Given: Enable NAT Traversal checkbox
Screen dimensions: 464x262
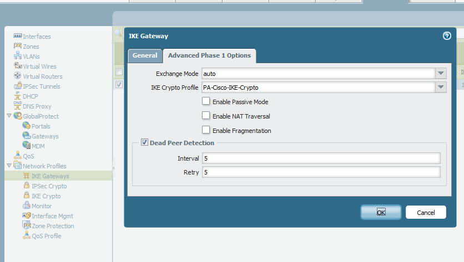Looking at the screenshot, I should coord(206,116).
